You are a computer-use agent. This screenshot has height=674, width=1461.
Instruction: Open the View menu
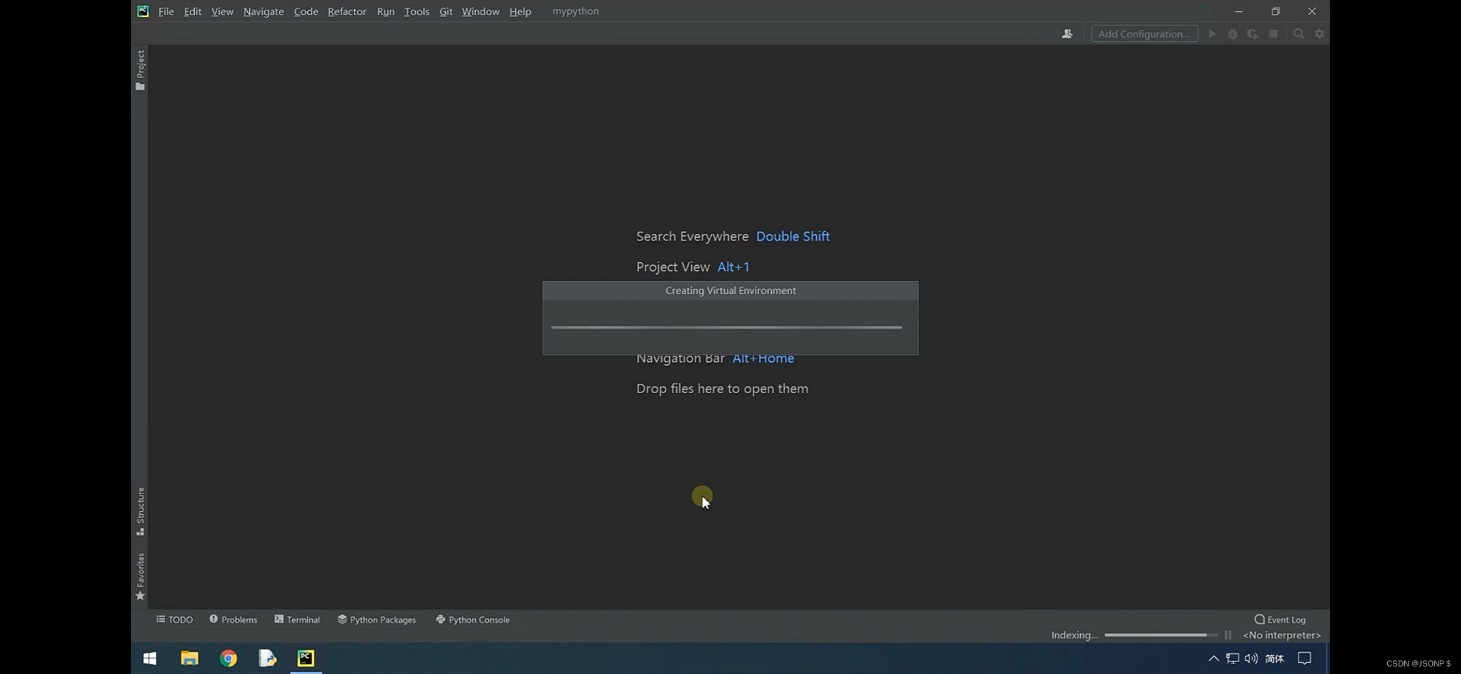pos(222,11)
